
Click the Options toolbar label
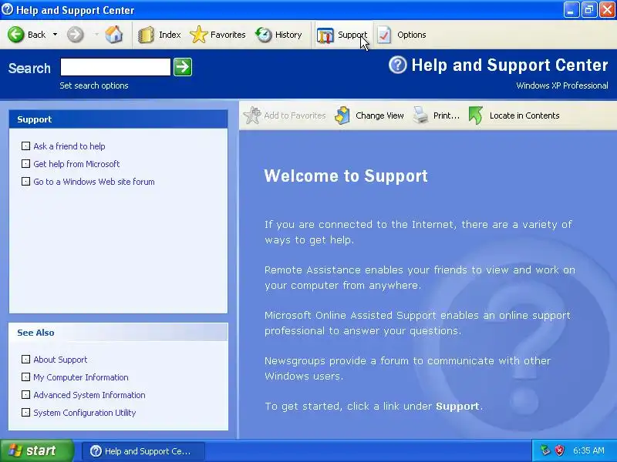[412, 35]
